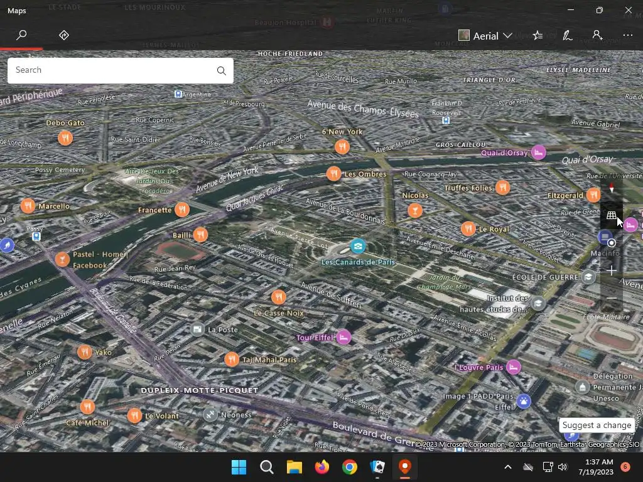Viewport: 643px width, 482px height.
Task: Select the Le Royal restaurant pin
Action: 468,228
